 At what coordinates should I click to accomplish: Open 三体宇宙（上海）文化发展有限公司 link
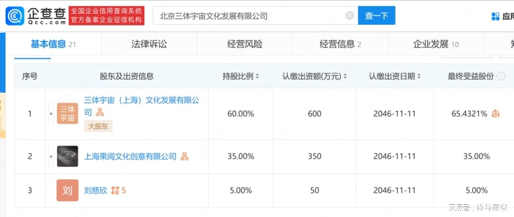pos(142,106)
